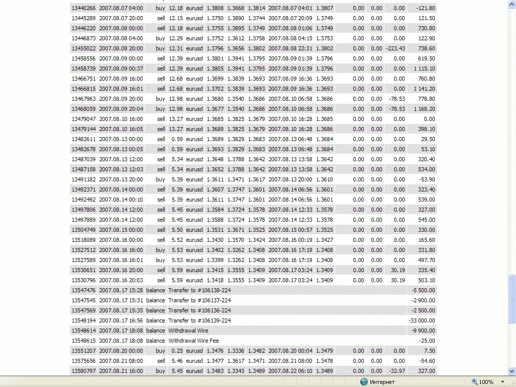The image size is (516, 387).
Task: Click 'Transfer to #106138-224' description
Action: coord(200,290)
